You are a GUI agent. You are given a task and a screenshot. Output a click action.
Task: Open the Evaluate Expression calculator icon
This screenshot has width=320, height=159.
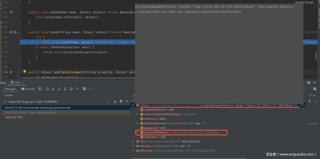(84, 89)
